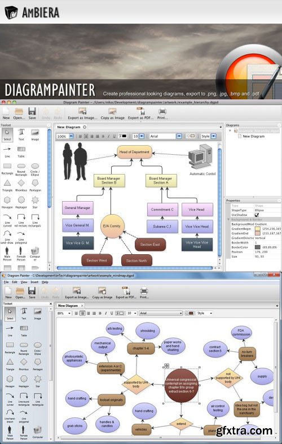
Task: Open the 100% zoom dropdown in the Mac window
Action: pos(71,136)
